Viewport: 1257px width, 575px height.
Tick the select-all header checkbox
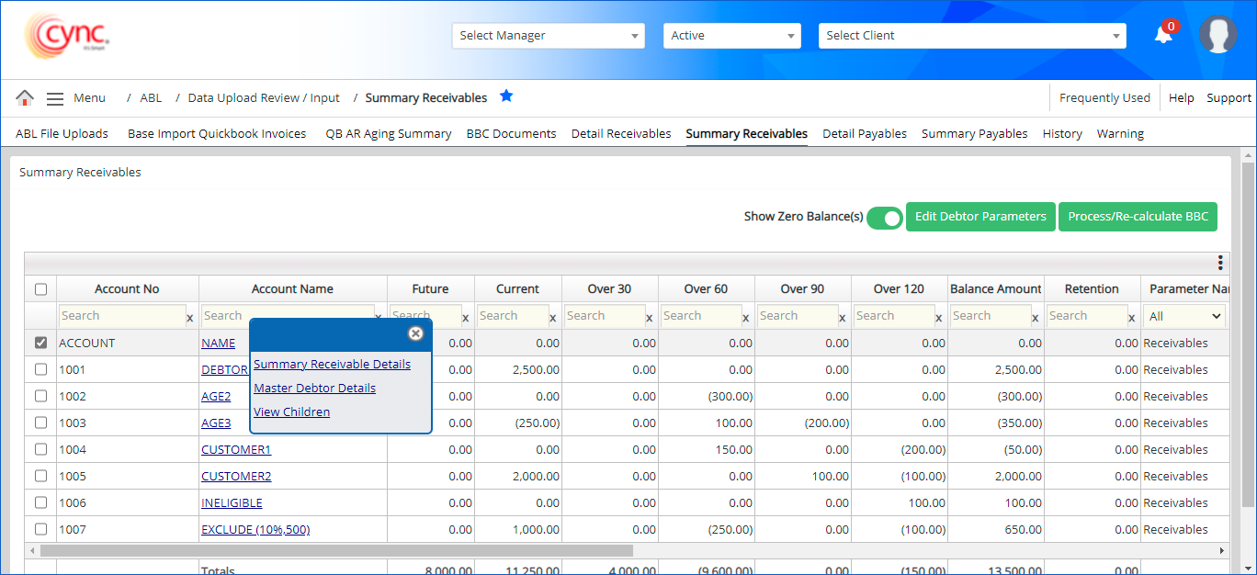tap(40, 289)
